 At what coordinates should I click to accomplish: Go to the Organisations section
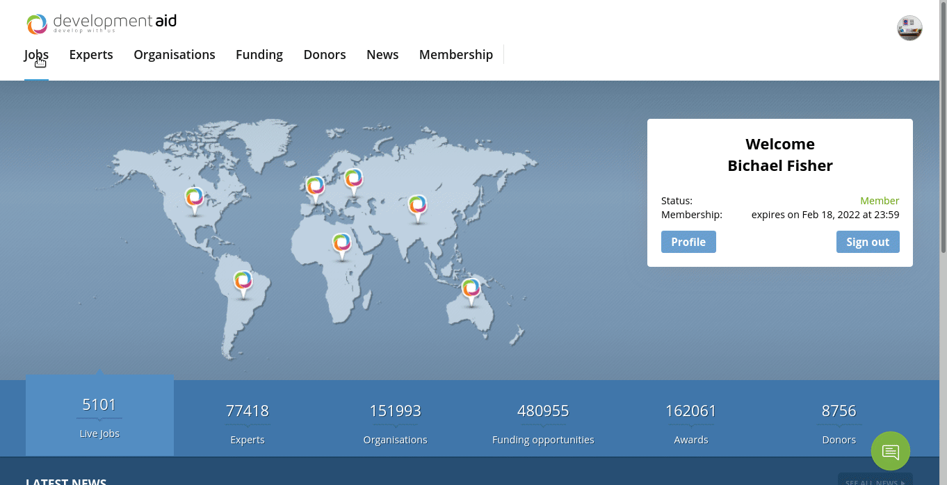point(175,55)
